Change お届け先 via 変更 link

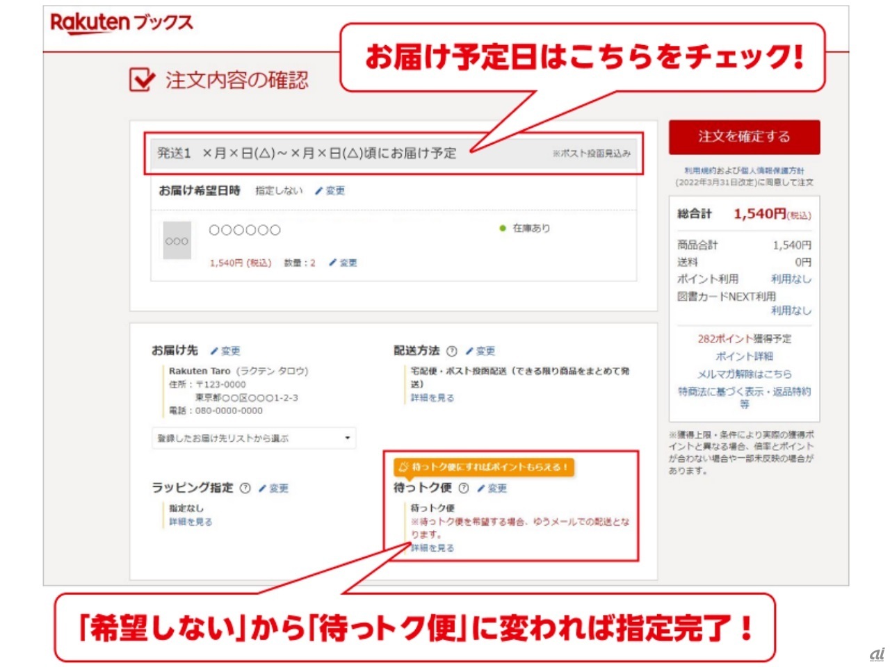[231, 351]
